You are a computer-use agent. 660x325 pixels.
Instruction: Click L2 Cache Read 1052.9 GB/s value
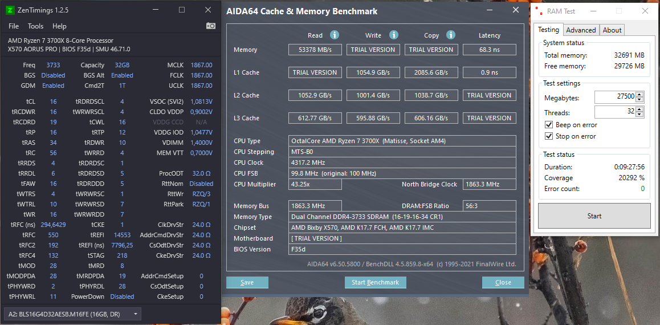[x=315, y=95]
